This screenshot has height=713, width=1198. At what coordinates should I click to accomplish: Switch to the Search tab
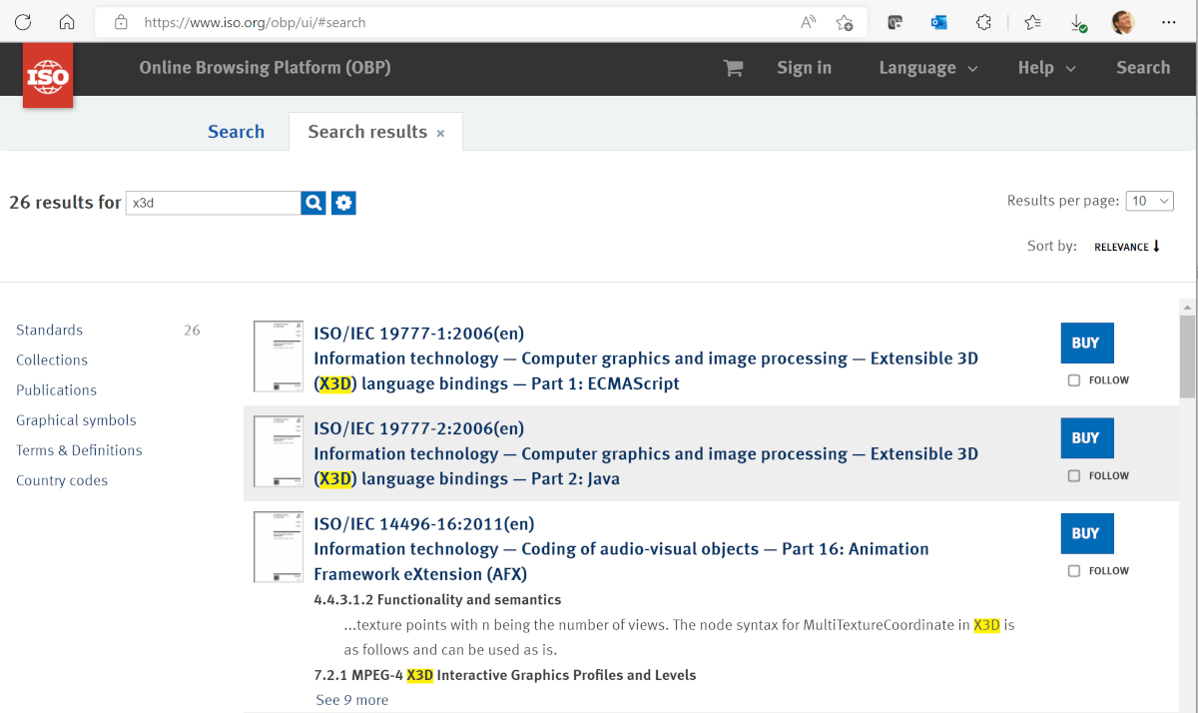(x=236, y=132)
